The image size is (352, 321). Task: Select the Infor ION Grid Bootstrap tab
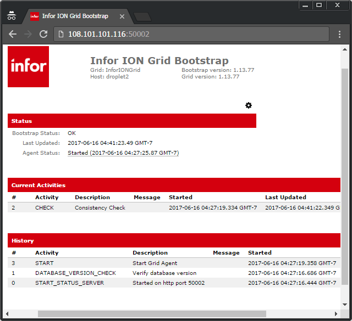coord(75,16)
